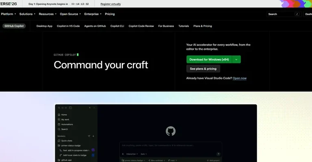Screen dimensions: 312x162
Task: Open Agents on GitHub tab
Action: click(x=95, y=26)
